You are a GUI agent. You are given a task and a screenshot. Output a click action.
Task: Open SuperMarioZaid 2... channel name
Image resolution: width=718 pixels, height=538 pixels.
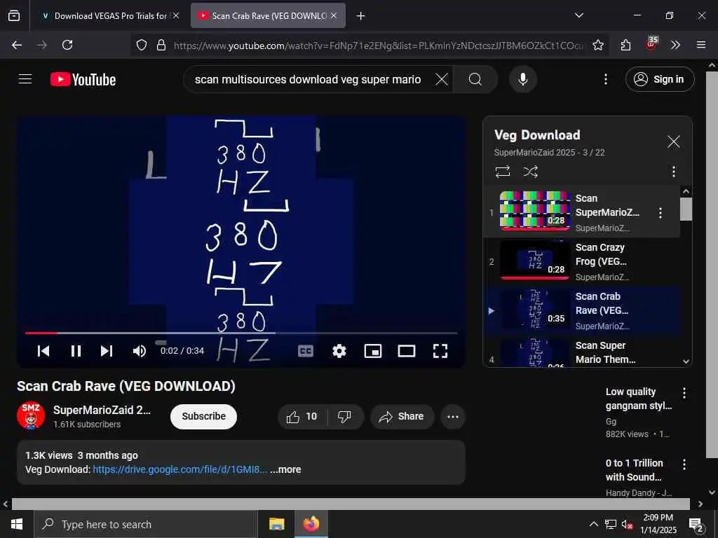(102, 410)
